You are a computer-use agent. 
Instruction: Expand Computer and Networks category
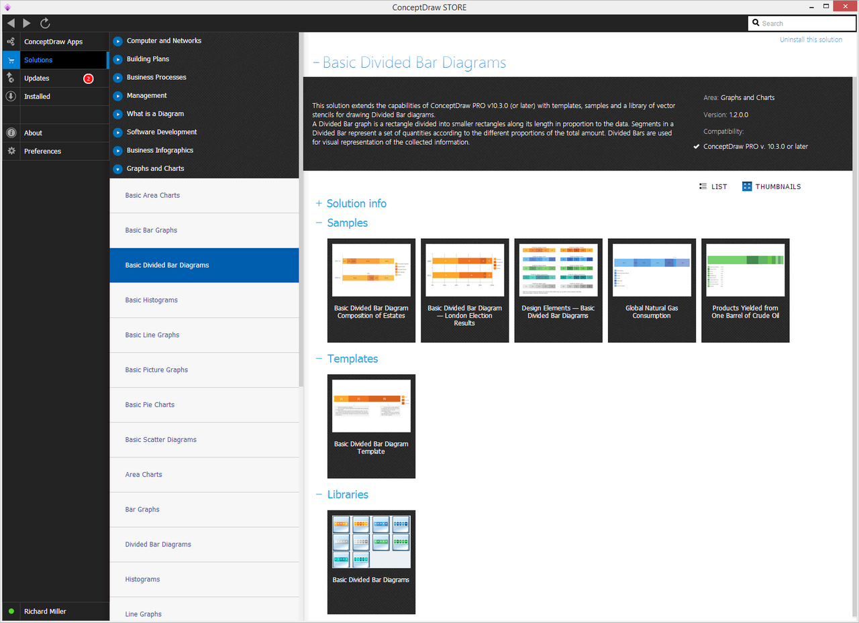point(118,41)
